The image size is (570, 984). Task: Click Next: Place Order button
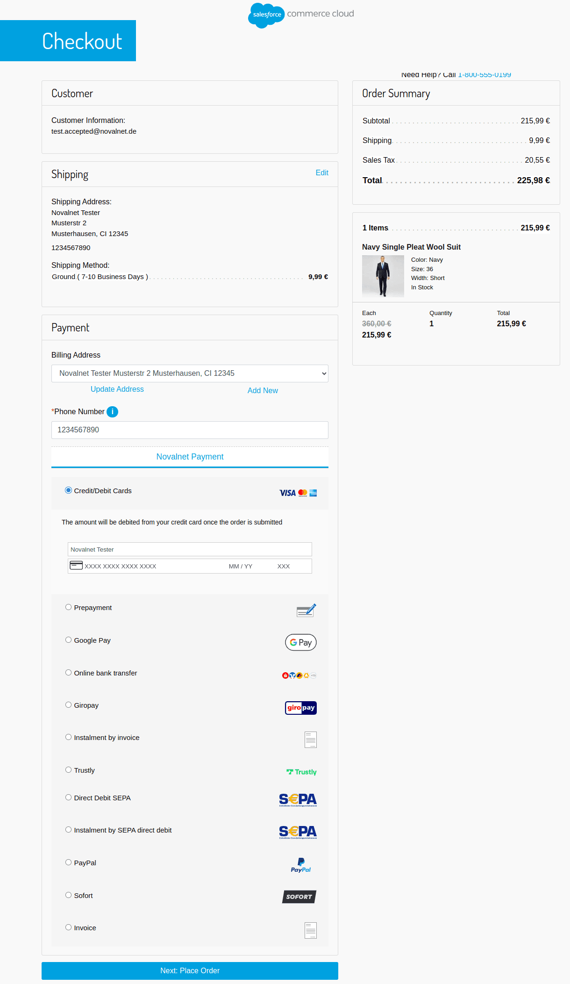190,970
